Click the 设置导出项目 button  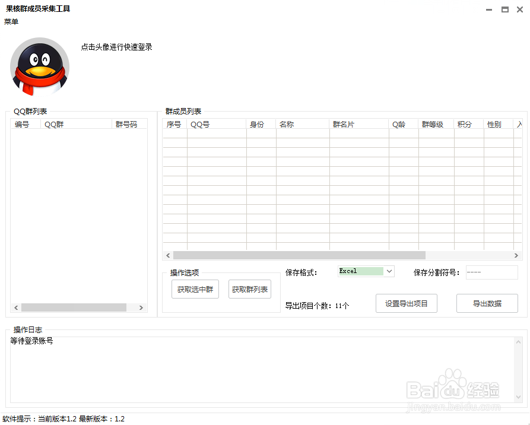pos(406,303)
